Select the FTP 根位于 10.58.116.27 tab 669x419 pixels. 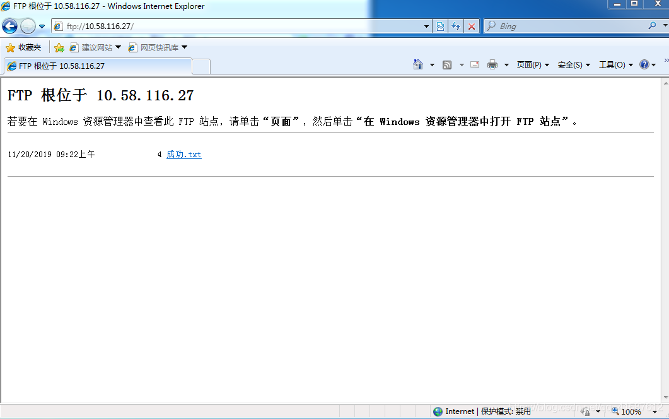98,66
